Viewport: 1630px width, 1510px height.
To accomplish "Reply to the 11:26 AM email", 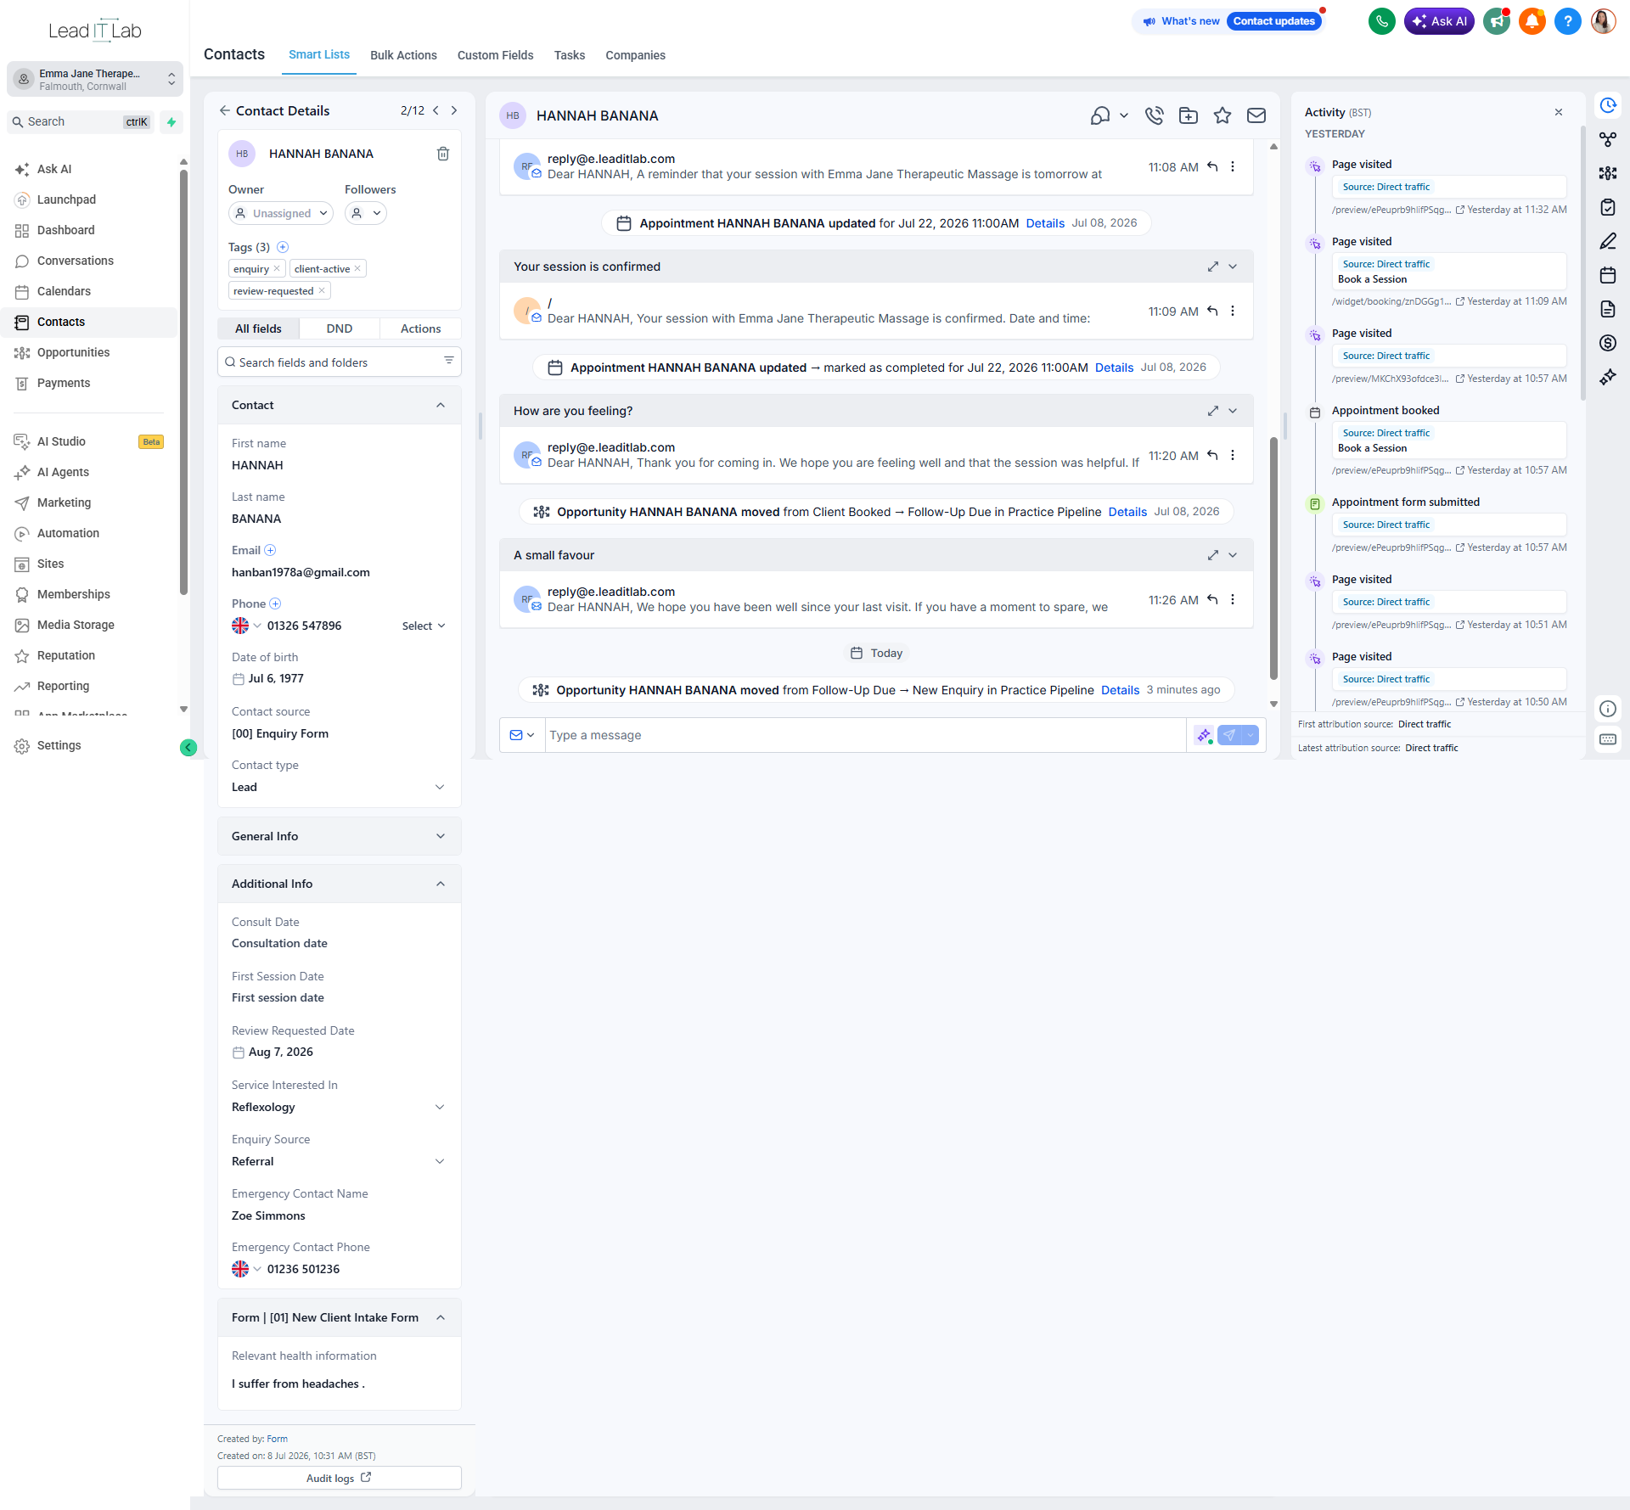I will pyautogui.click(x=1212, y=600).
